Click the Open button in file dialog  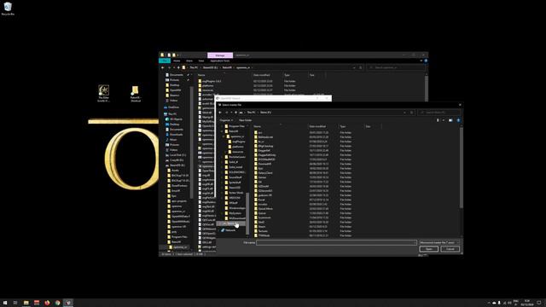428,249
